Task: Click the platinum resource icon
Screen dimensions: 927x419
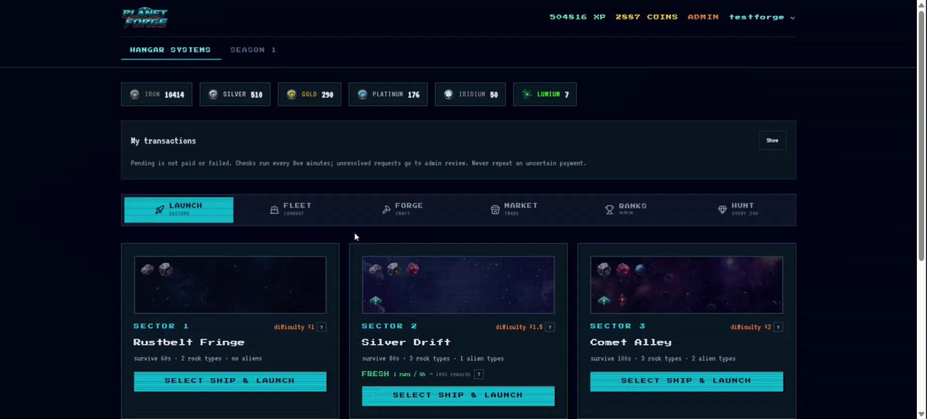Action: [362, 94]
